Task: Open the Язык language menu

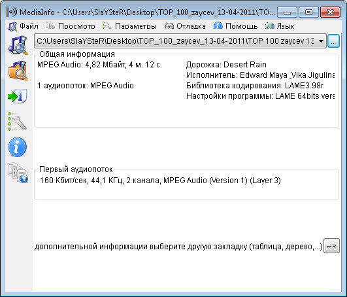Action: point(280,26)
